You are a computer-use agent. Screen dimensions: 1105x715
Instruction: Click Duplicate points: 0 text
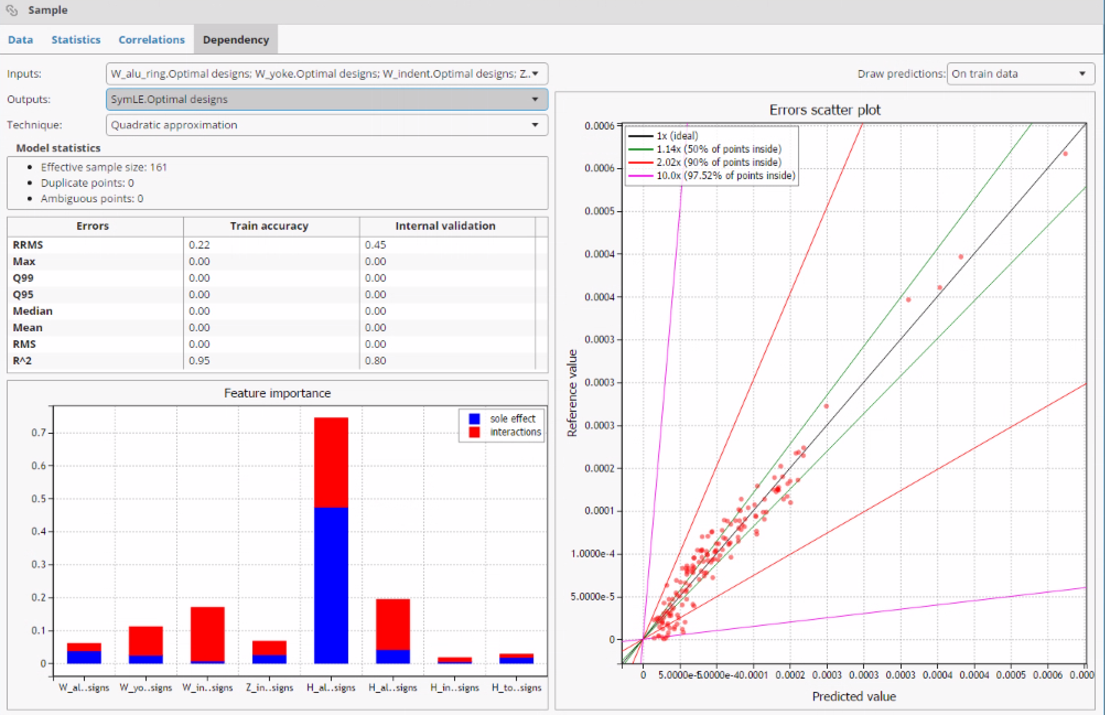click(x=87, y=183)
